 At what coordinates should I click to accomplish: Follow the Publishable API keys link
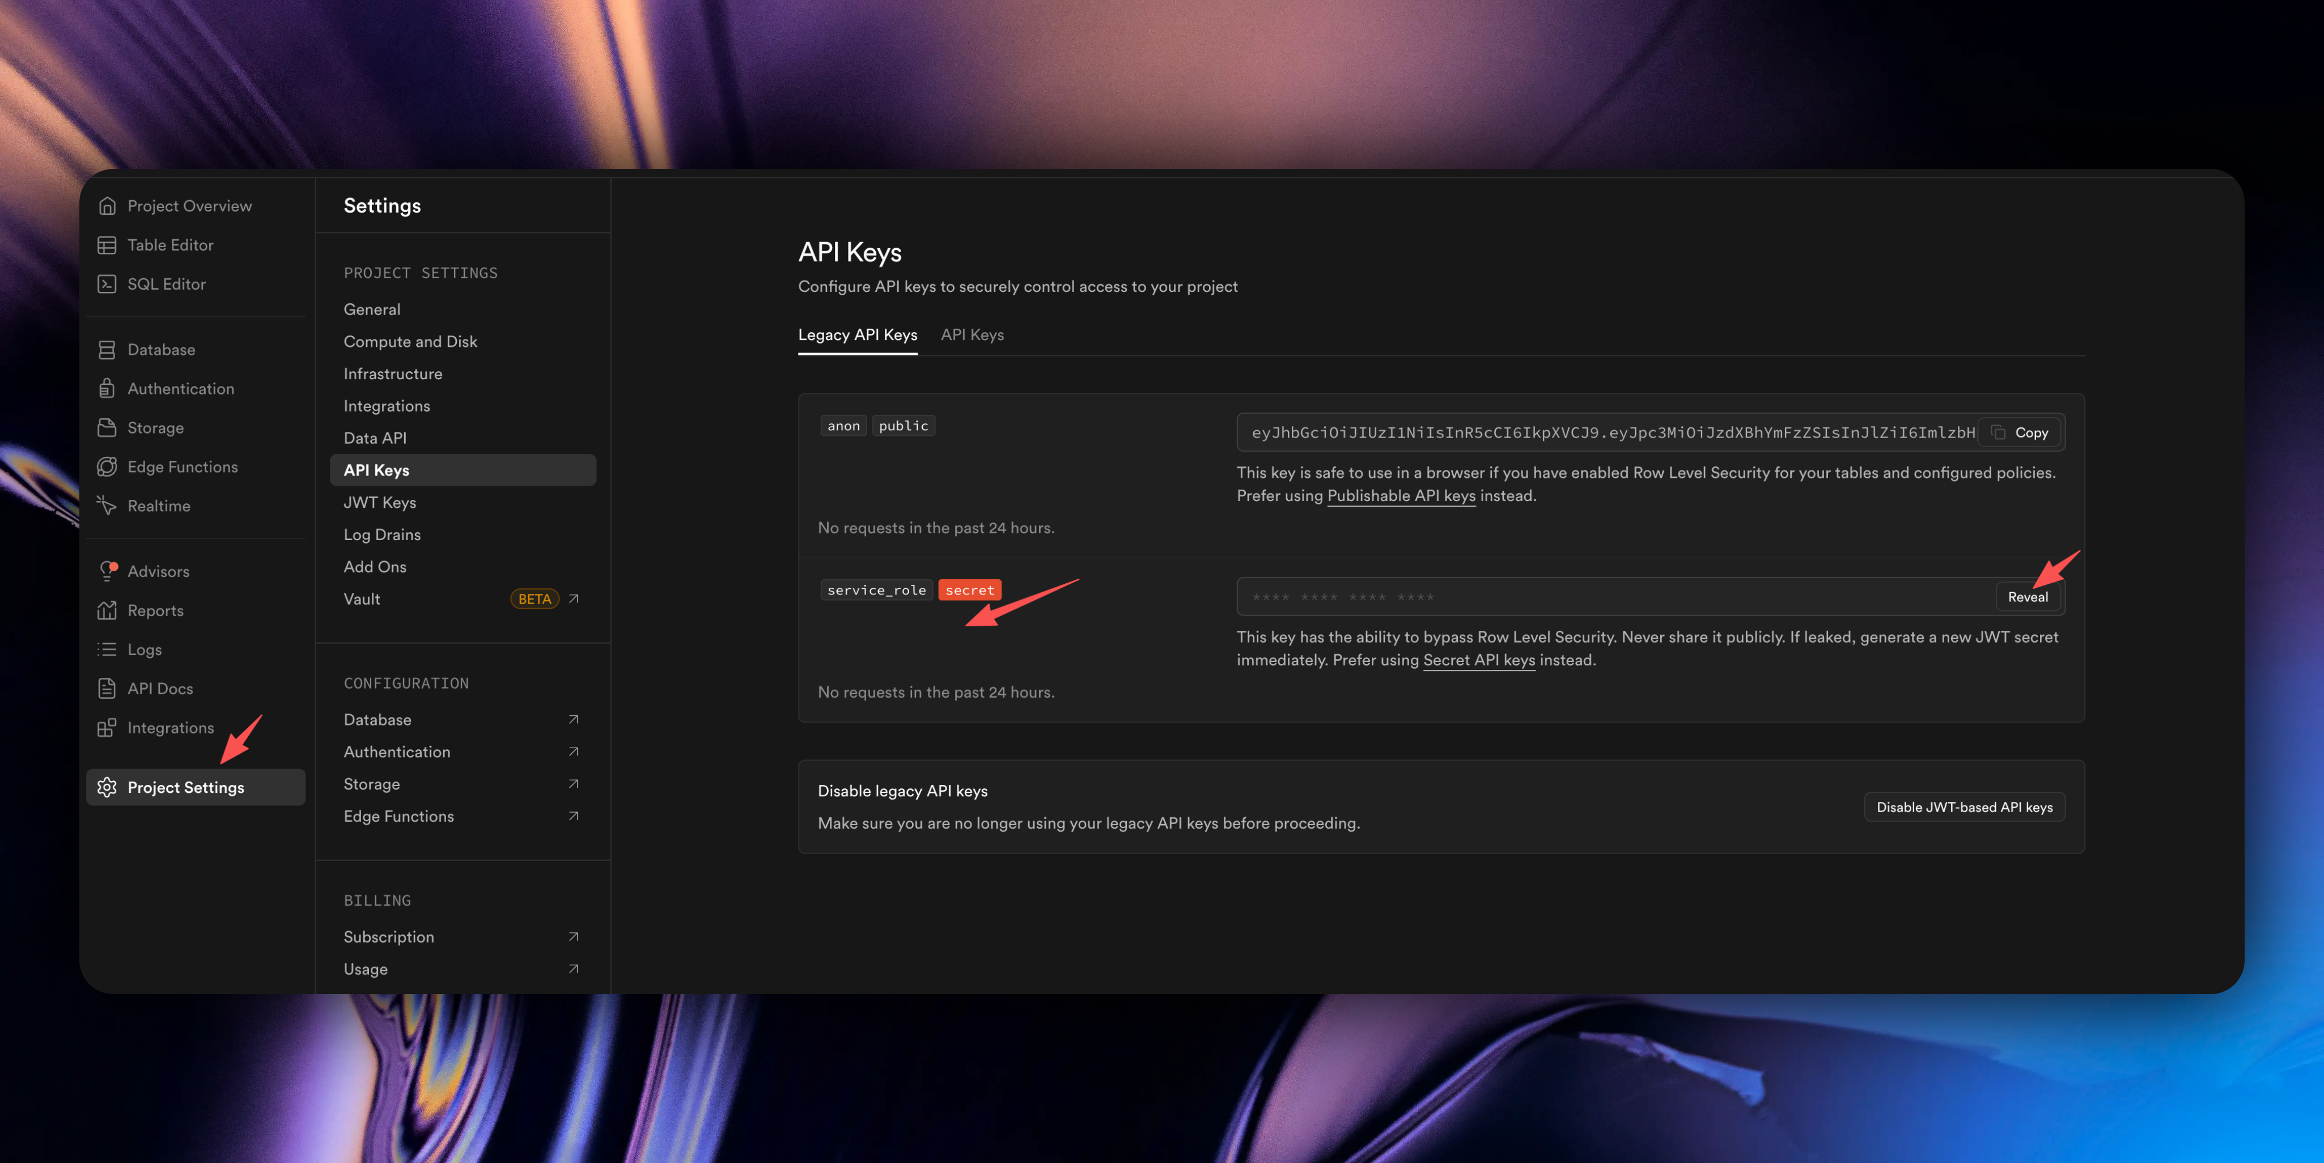coord(1400,495)
